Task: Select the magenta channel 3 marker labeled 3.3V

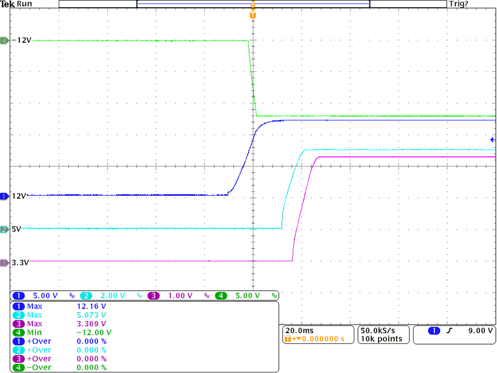Action: [4, 262]
